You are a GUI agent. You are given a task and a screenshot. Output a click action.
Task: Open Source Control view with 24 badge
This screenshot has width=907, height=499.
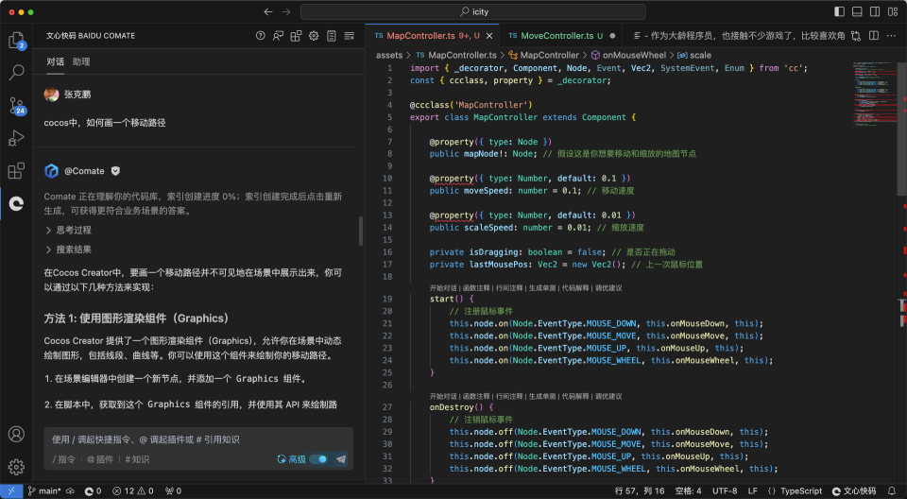point(16,105)
